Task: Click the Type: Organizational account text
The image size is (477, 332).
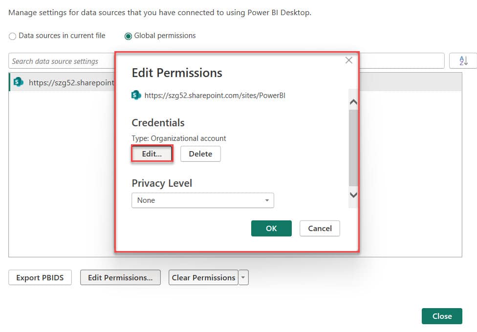Action: pos(179,138)
